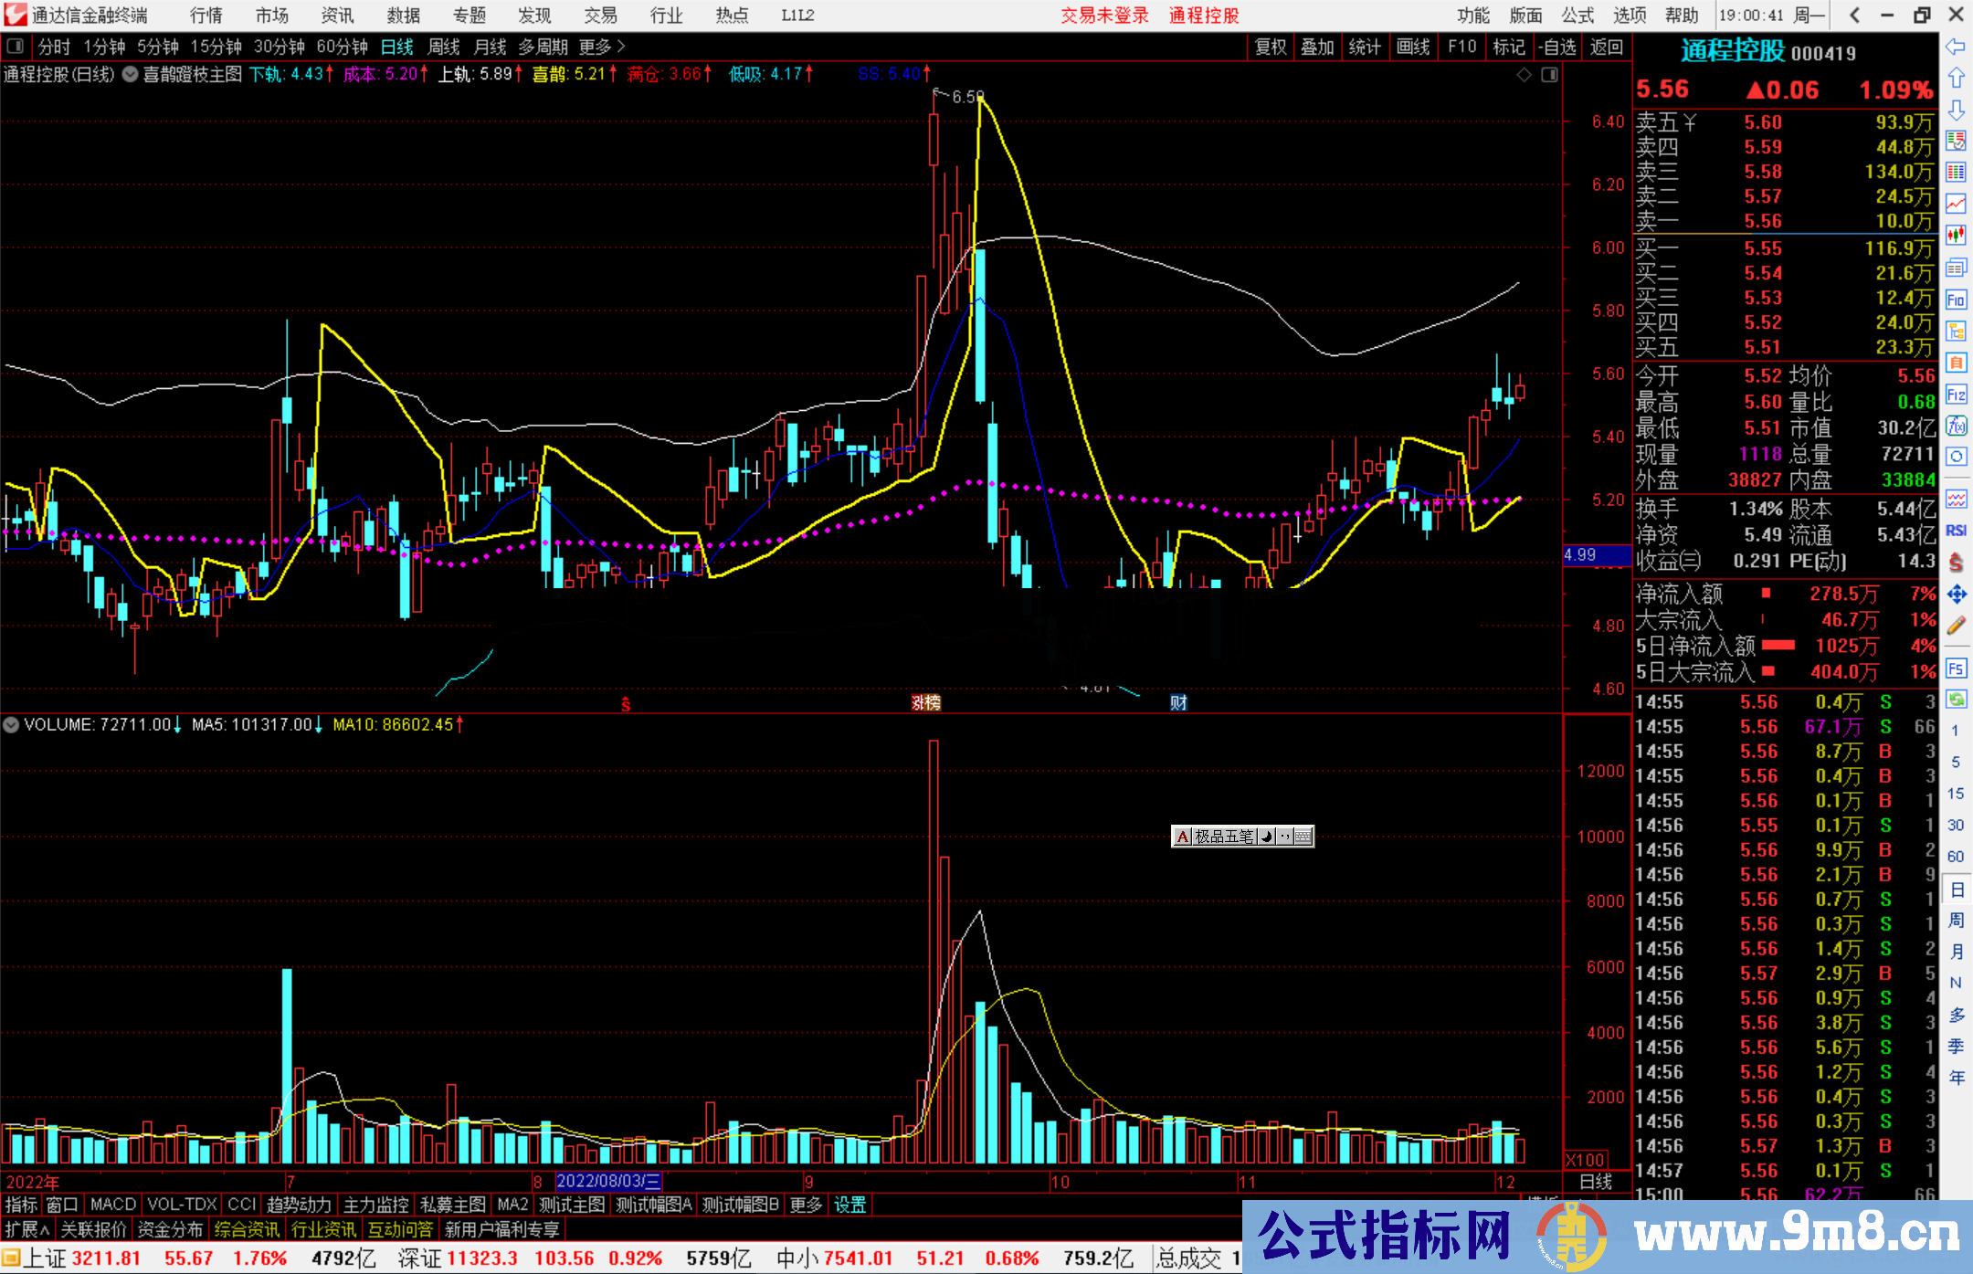Click the back arrow in the right sidebar
1973x1274 pixels.
1956,47
